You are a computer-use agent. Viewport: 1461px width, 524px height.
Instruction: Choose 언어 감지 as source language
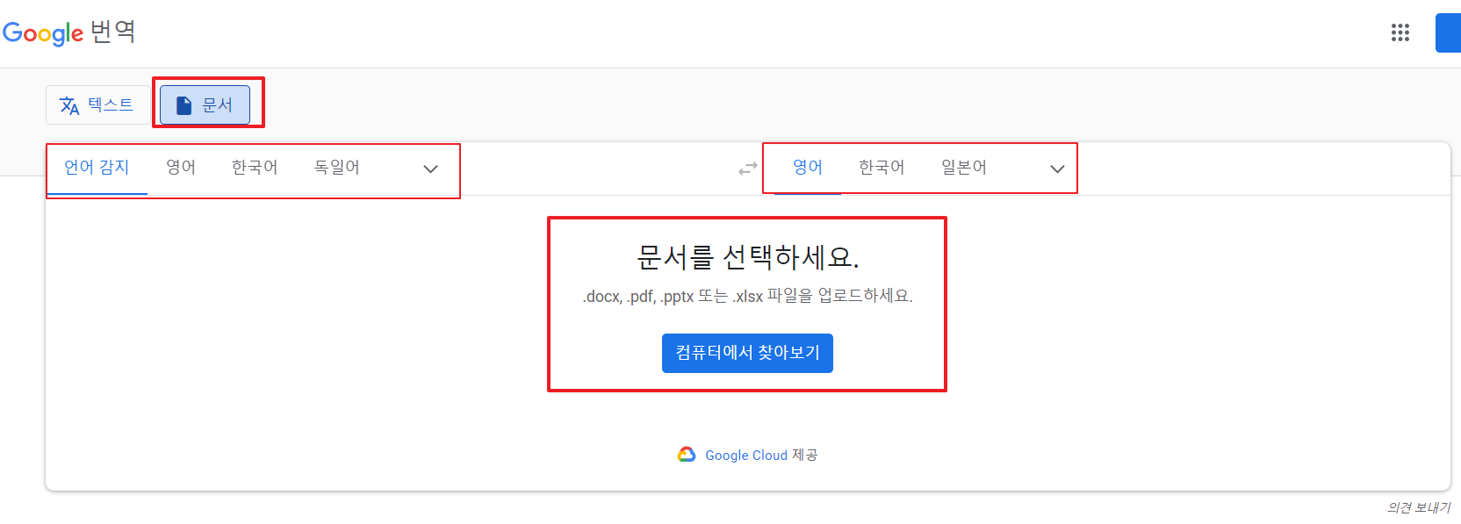[x=97, y=168]
